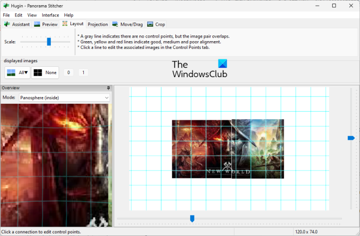Switch to the Assistant tab
Screen dimensions: 360x236
17,24
